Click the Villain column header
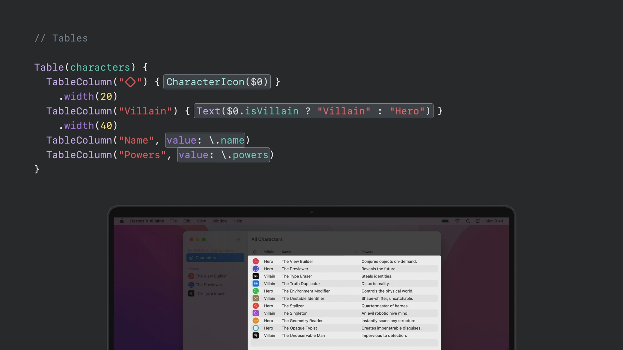The width and height of the screenshot is (623, 350). (269, 252)
